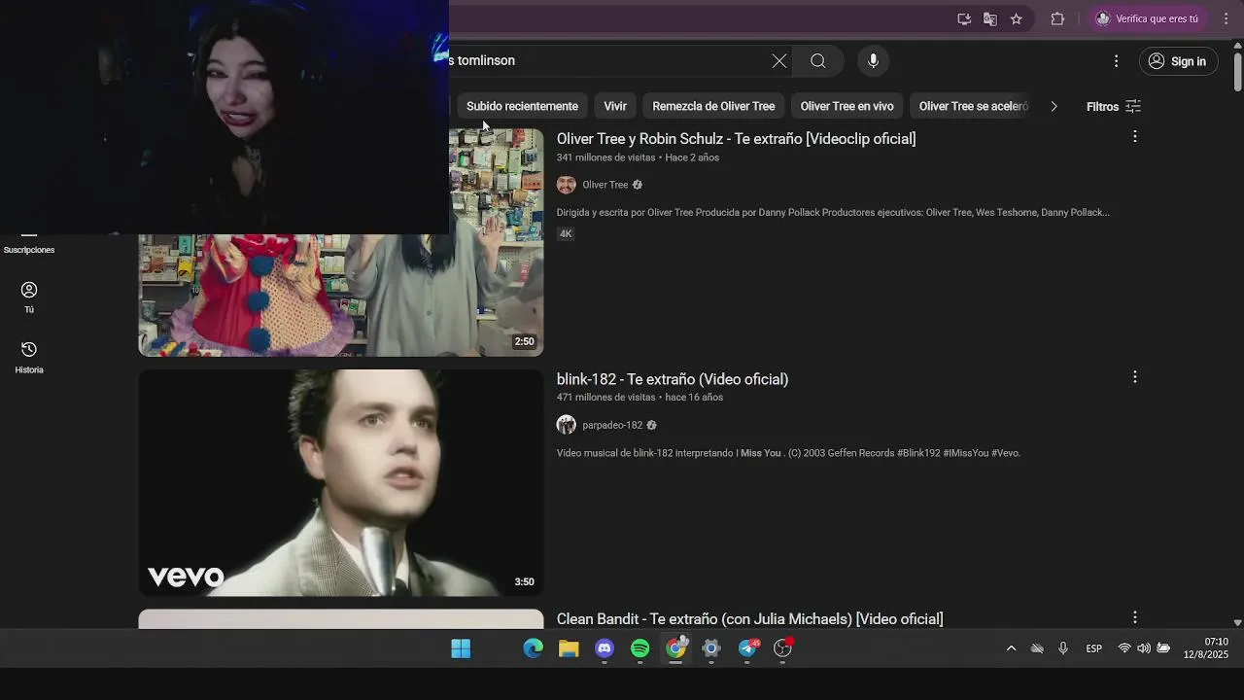This screenshot has height=700, width=1244.
Task: Clear the YouTube search box with the X
Action: point(779,61)
